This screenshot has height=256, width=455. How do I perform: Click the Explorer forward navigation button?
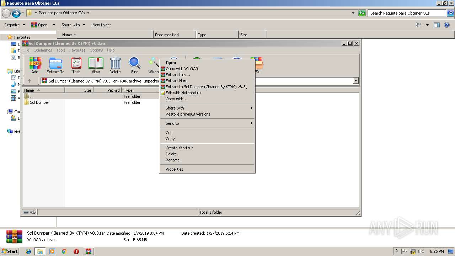click(x=16, y=14)
